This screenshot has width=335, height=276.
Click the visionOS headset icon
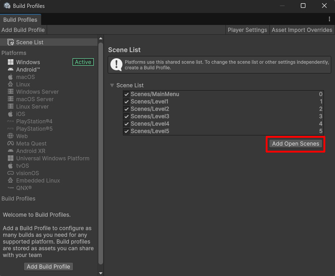(11, 173)
